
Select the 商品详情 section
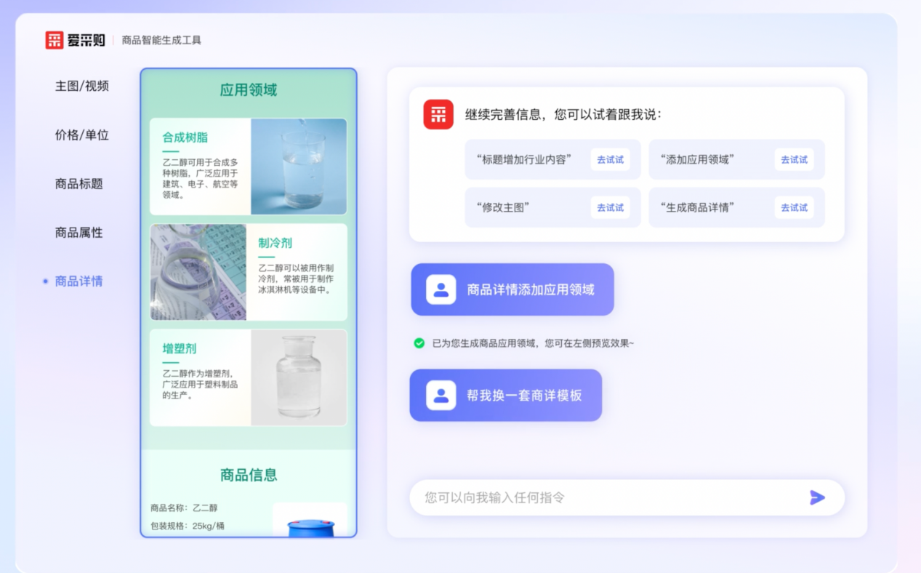click(x=79, y=281)
